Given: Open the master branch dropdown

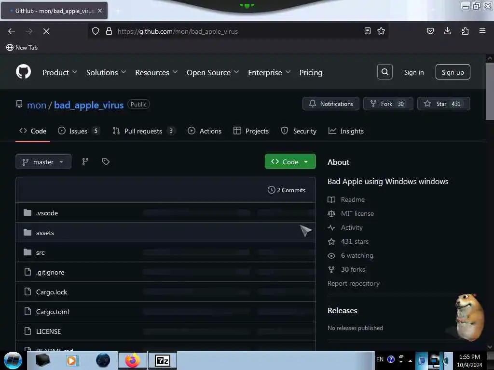Looking at the screenshot, I should point(43,162).
